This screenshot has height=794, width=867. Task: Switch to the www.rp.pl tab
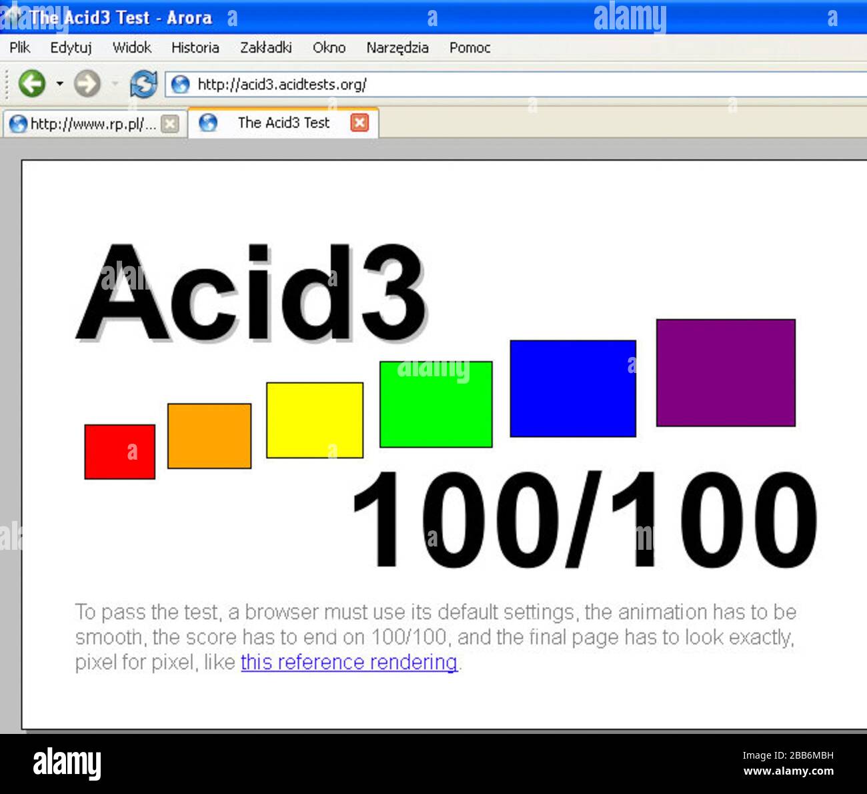tap(94, 123)
